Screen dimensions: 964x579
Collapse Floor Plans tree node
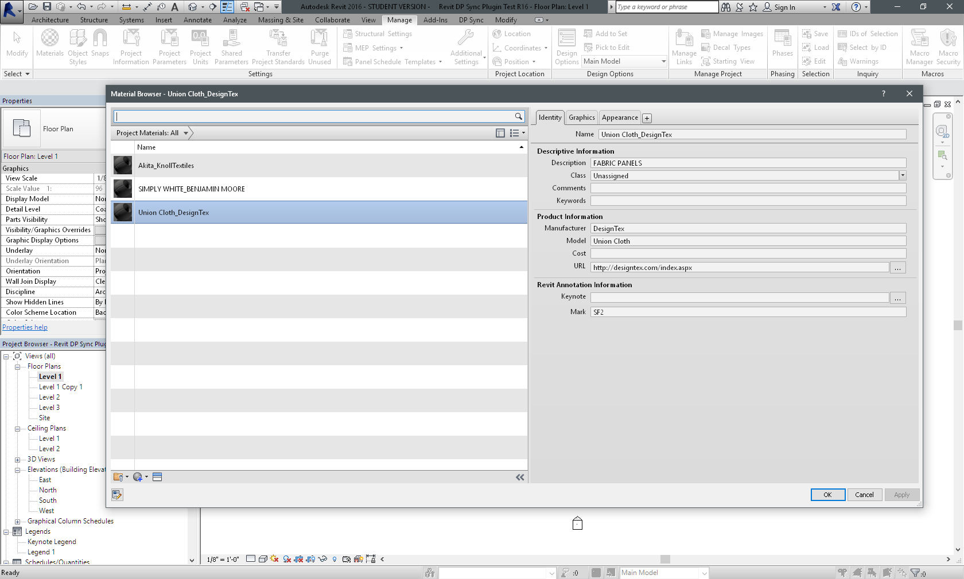point(17,366)
